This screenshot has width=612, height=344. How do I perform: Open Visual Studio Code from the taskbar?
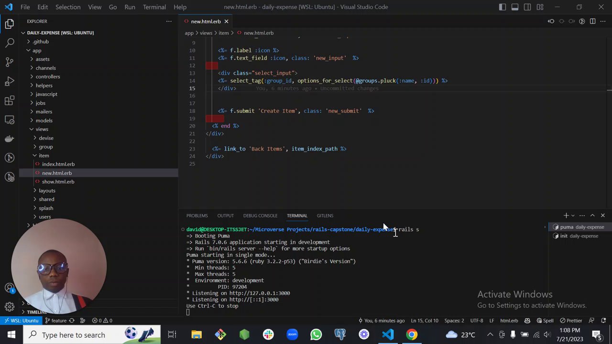[388, 334]
